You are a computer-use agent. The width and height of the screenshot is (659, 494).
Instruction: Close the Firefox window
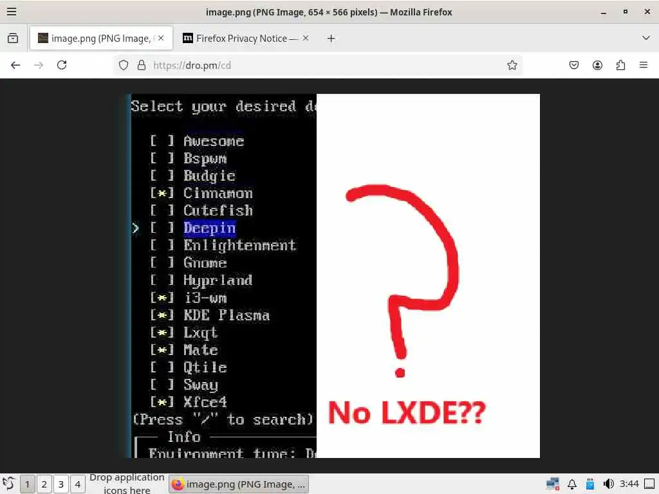coord(647,12)
